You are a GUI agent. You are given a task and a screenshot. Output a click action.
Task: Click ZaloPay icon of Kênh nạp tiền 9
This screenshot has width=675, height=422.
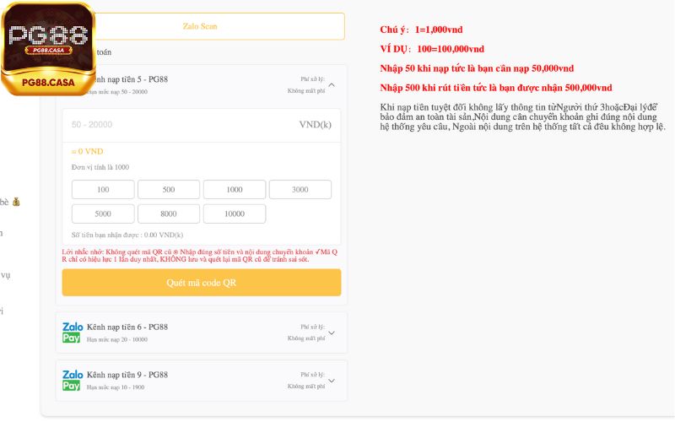[x=73, y=381]
